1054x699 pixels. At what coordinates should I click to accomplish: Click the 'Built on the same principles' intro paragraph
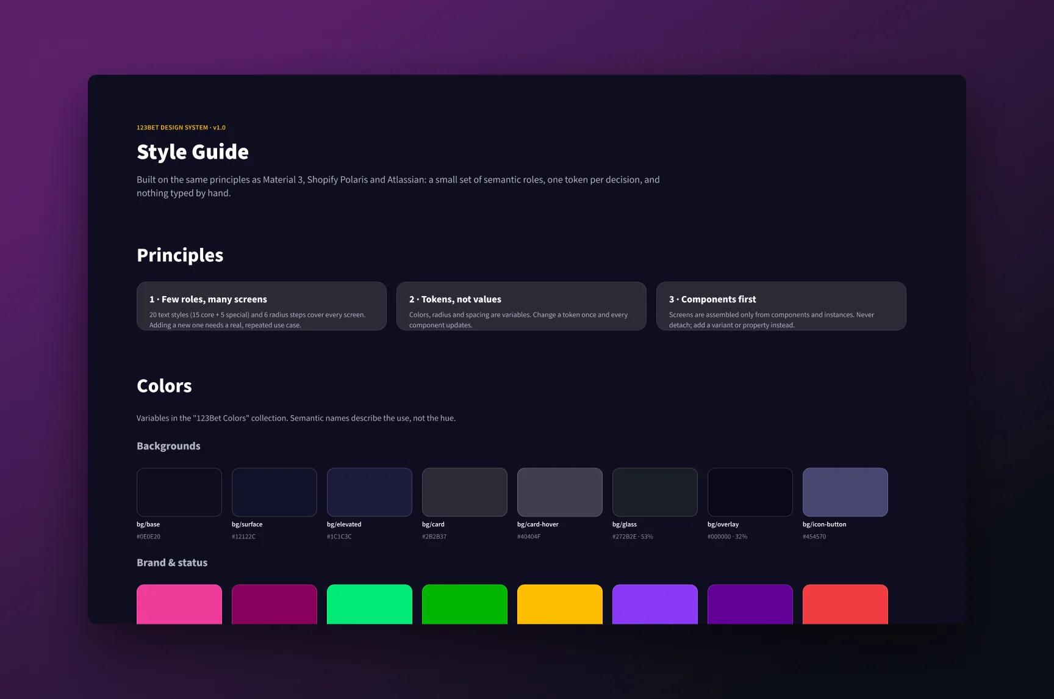pos(398,186)
